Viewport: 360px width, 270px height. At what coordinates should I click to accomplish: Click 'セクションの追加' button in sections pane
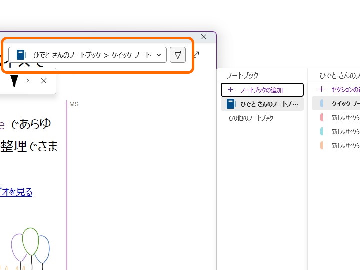click(x=339, y=90)
